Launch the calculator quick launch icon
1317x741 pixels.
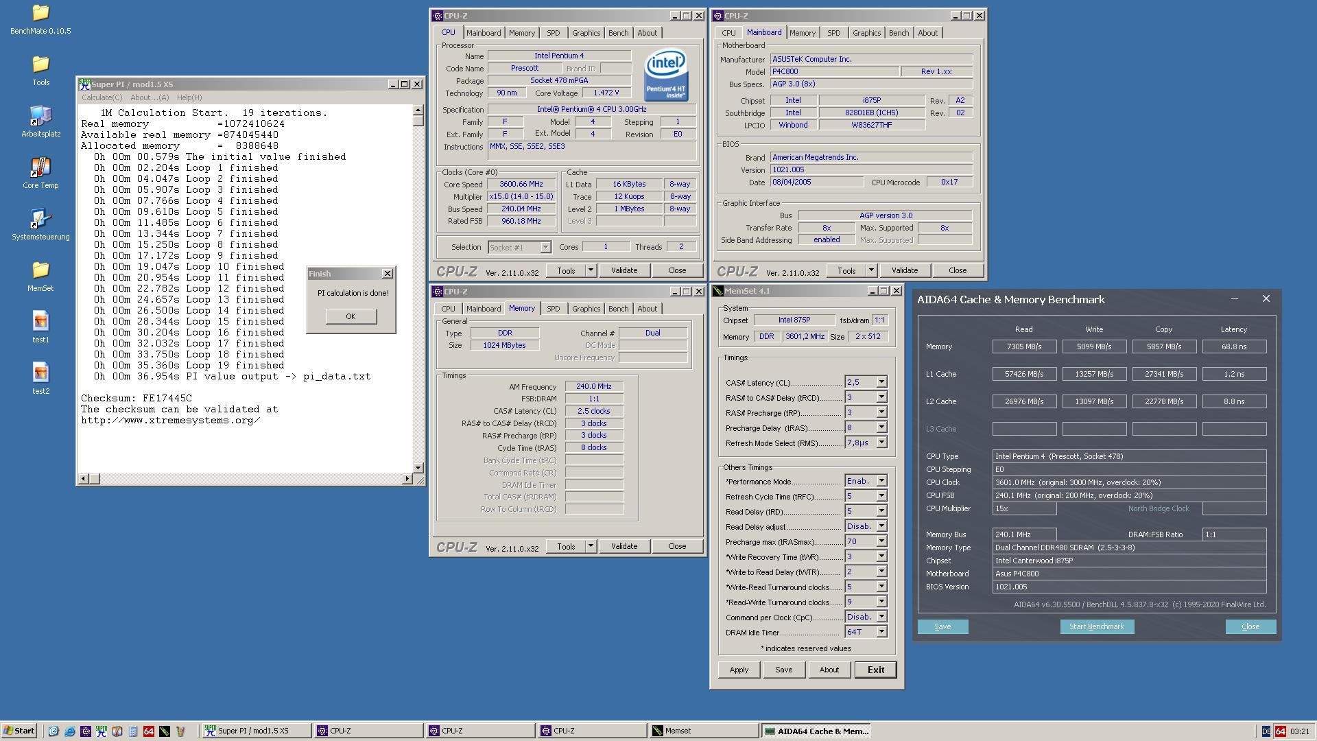(133, 731)
